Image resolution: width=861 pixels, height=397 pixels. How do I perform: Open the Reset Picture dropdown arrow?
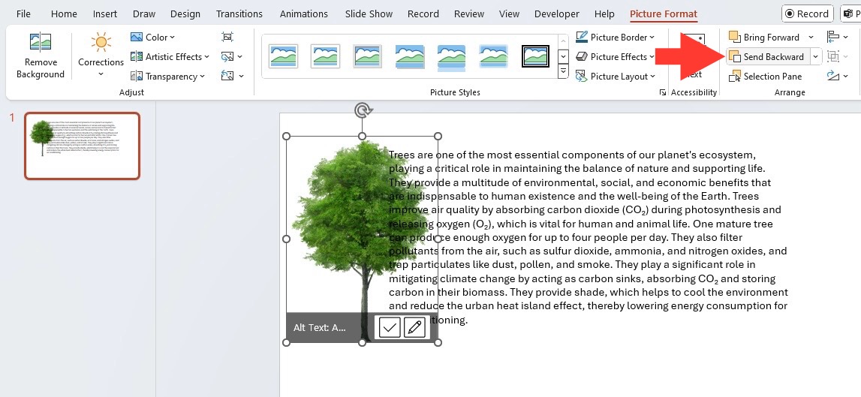pos(241,77)
